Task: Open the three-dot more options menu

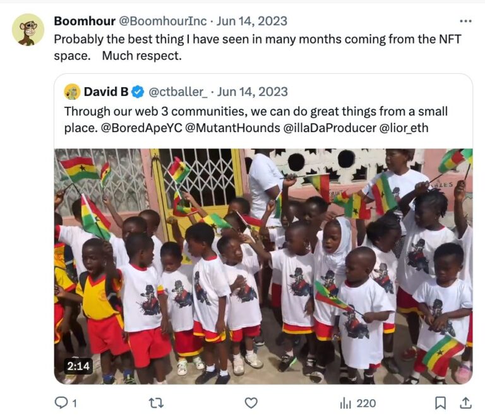Action: [465, 21]
